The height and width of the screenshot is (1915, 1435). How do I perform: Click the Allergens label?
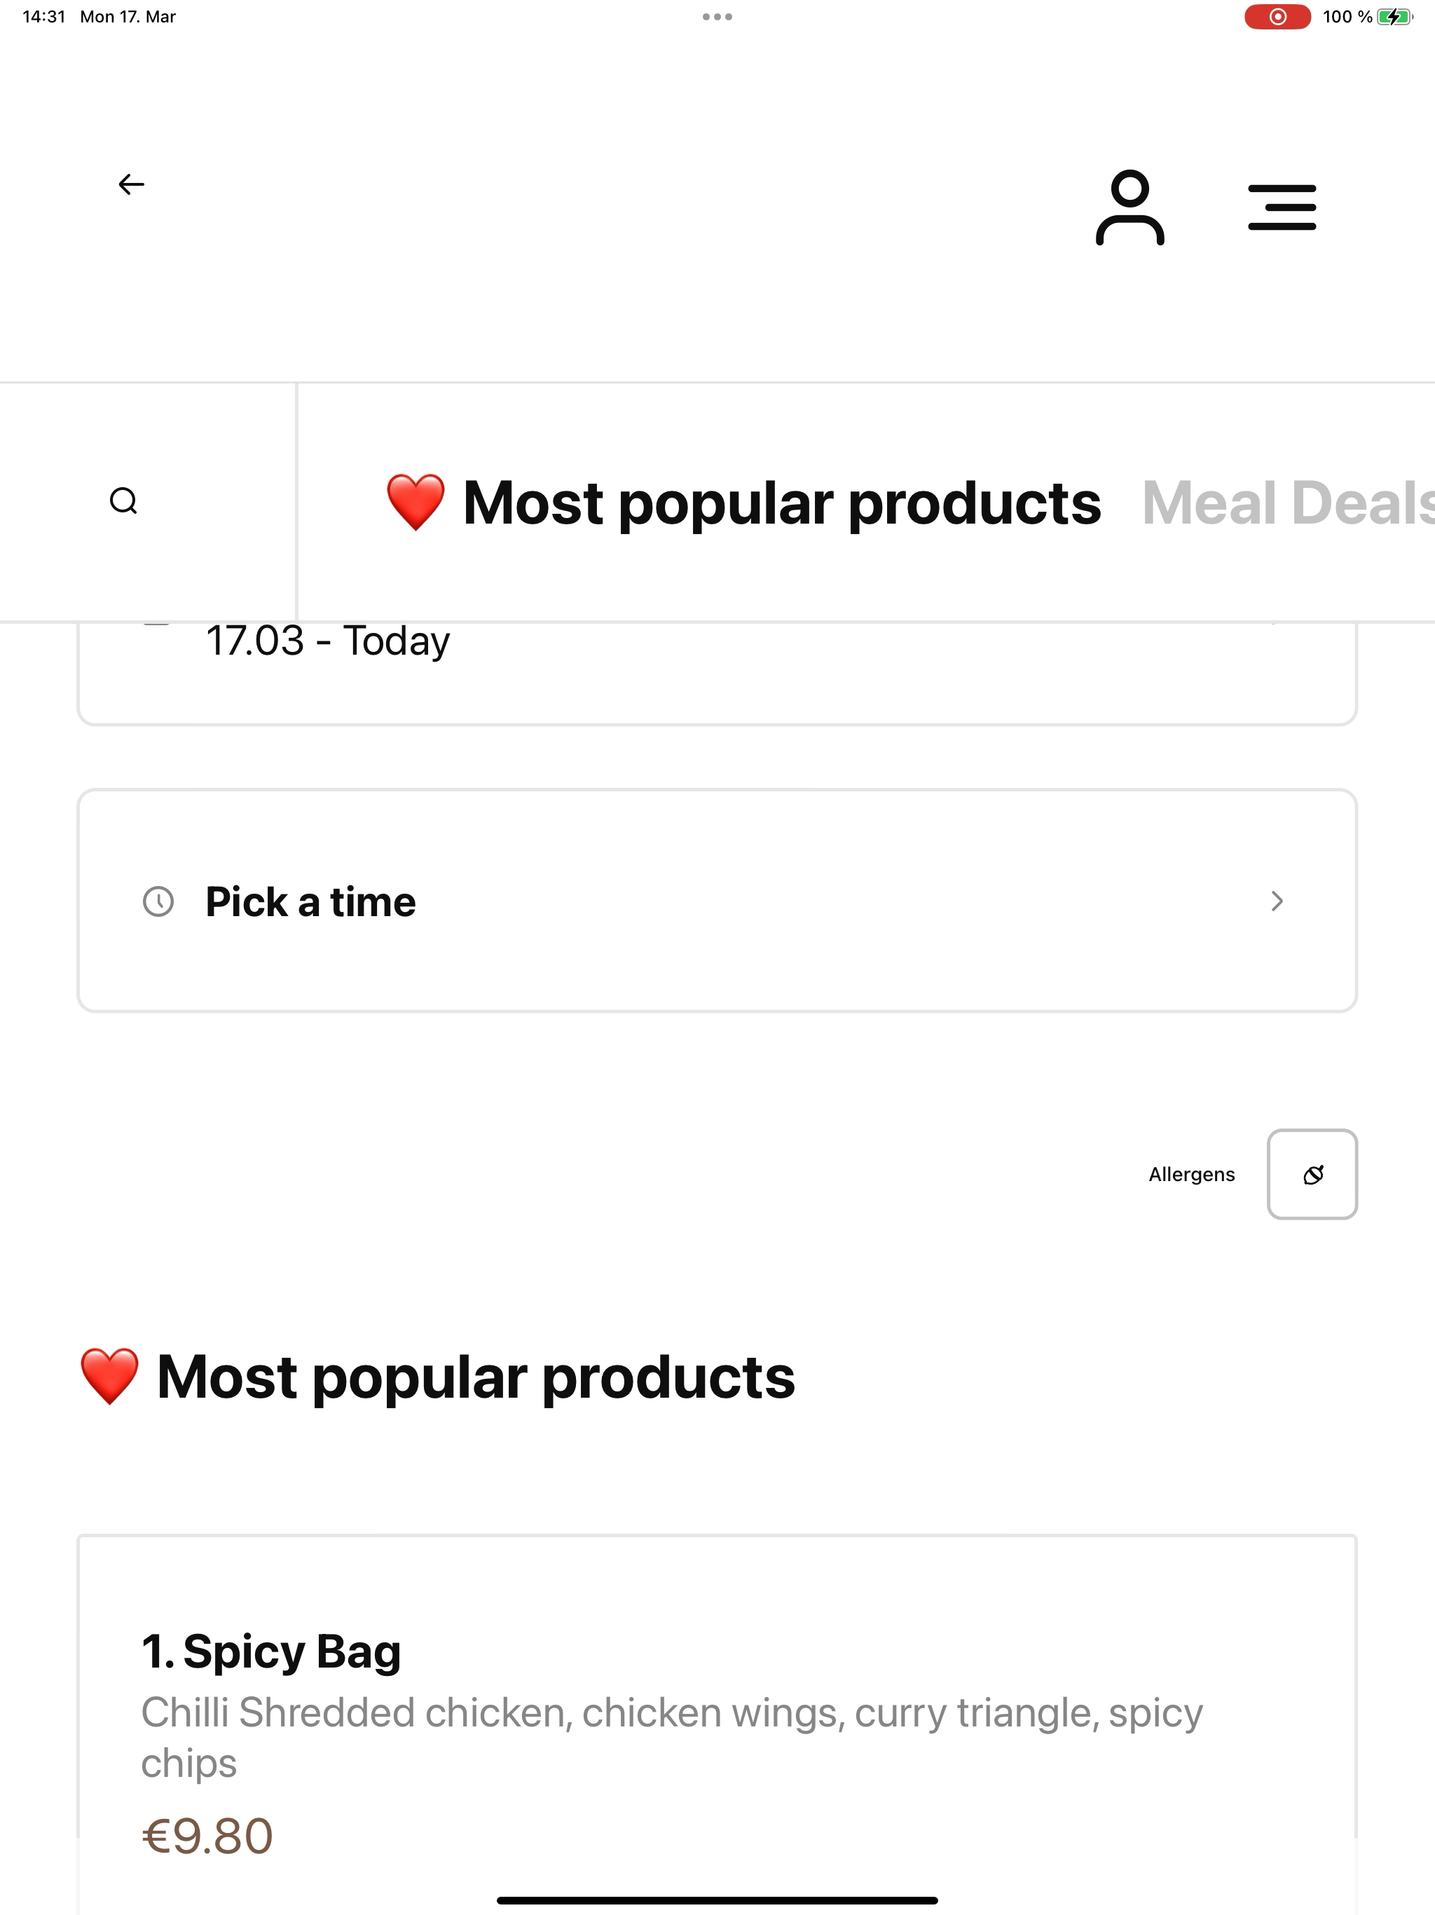point(1191,1175)
